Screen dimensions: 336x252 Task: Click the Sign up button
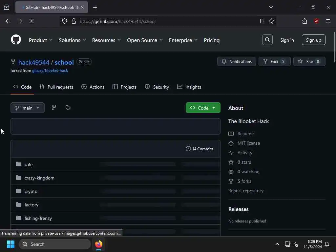313,40
